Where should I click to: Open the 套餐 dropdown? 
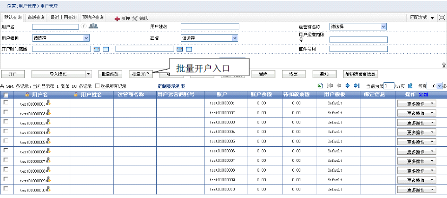209,38
